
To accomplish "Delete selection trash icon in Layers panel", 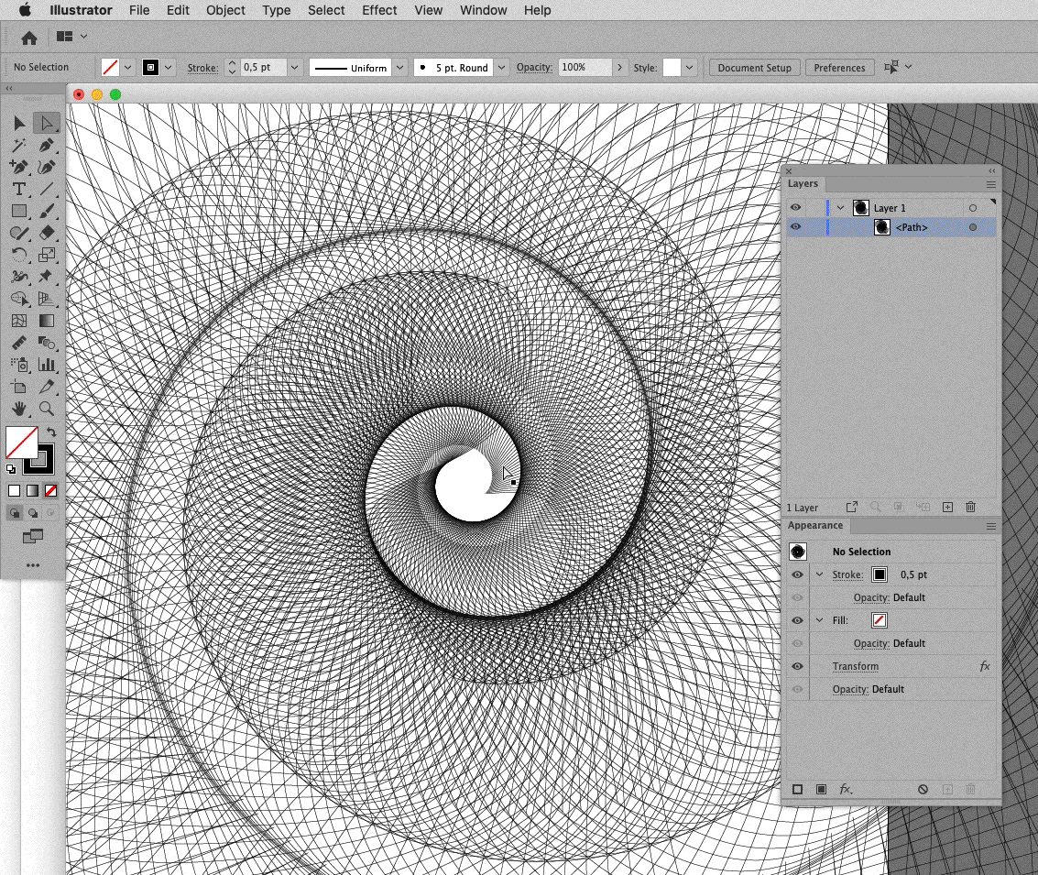I will (x=970, y=507).
